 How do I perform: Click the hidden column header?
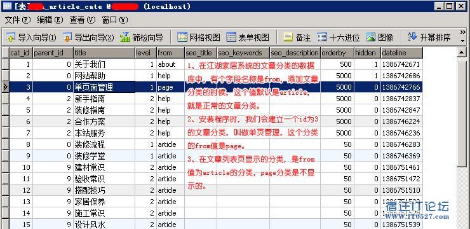click(368, 53)
